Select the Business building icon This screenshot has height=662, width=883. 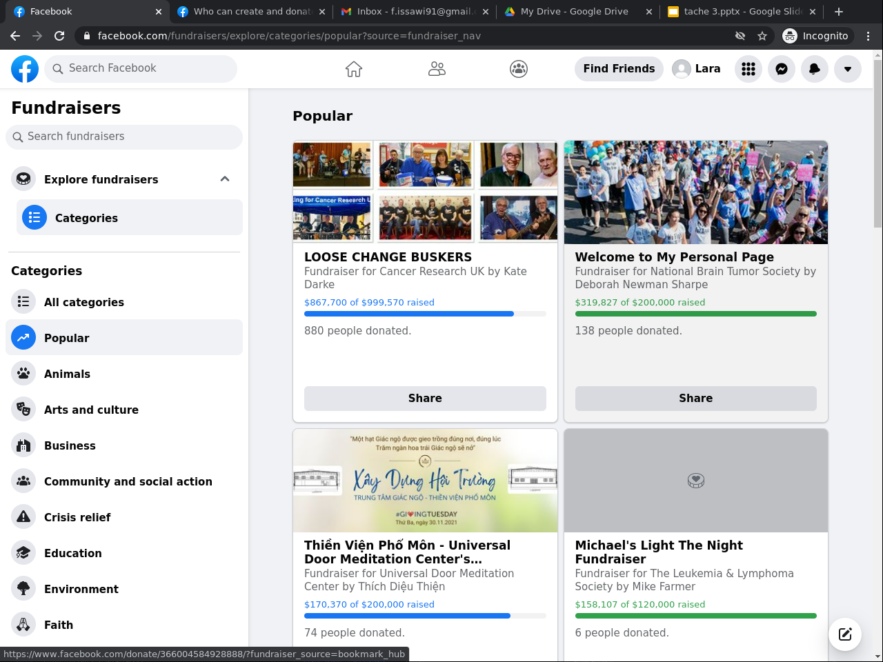(23, 445)
